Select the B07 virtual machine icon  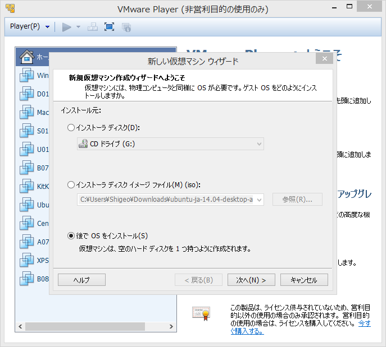(x=27, y=168)
